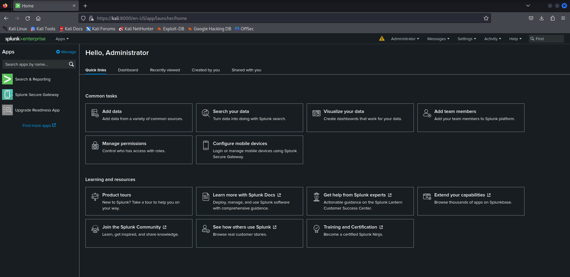The width and height of the screenshot is (570, 277).
Task: Open the Apps dropdown in the top bar
Action: pos(62,39)
